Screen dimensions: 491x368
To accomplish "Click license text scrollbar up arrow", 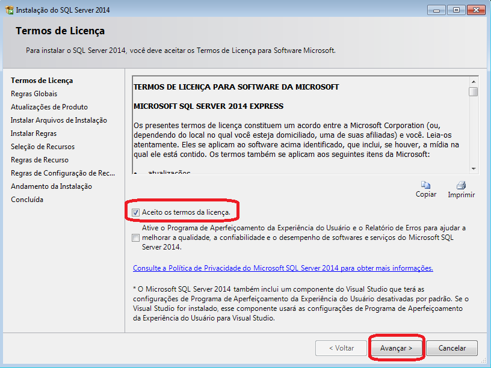I will tap(474, 82).
